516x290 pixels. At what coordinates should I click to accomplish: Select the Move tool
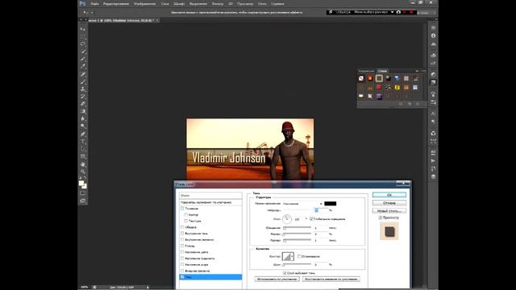tap(82, 29)
